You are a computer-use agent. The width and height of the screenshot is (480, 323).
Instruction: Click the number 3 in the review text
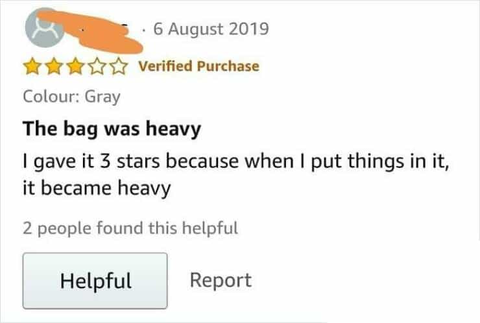pyautogui.click(x=105, y=161)
